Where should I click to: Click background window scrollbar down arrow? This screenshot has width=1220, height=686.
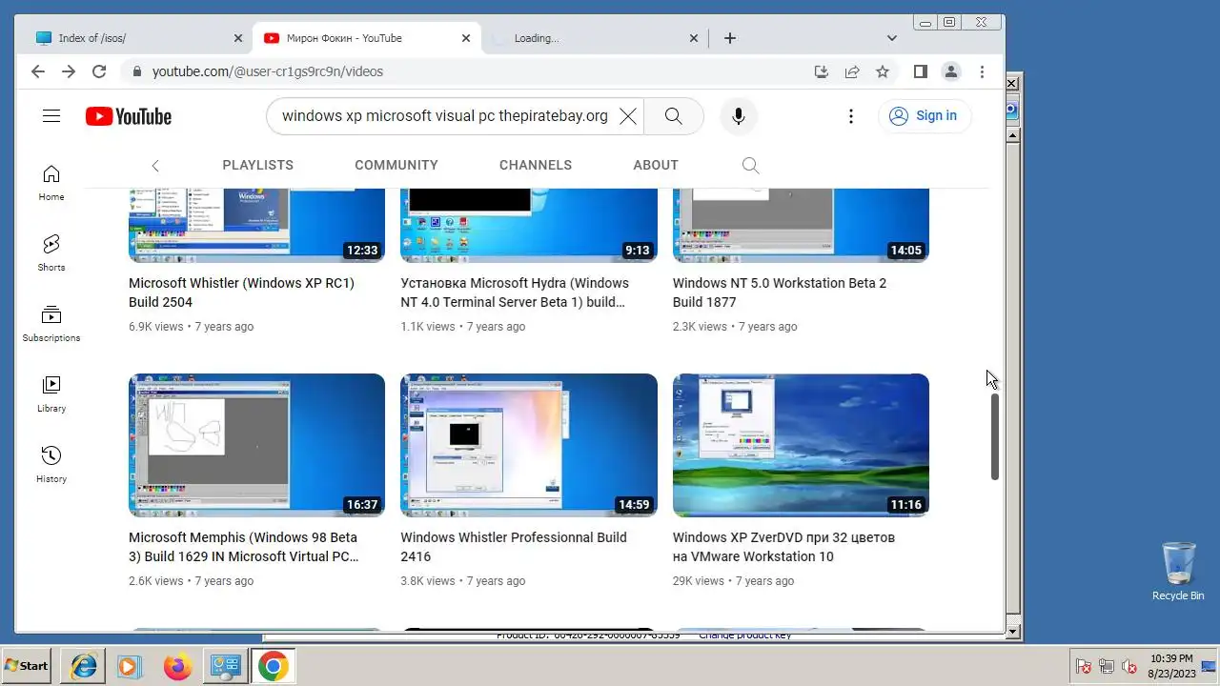tap(1012, 631)
